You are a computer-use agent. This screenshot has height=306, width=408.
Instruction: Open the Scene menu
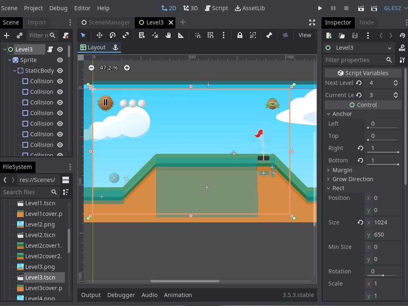(x=9, y=8)
